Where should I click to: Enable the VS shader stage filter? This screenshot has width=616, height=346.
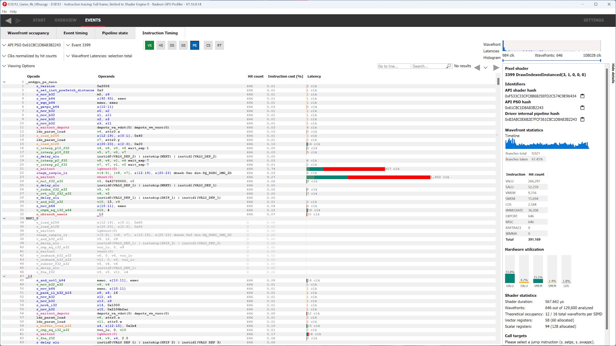[x=149, y=45]
